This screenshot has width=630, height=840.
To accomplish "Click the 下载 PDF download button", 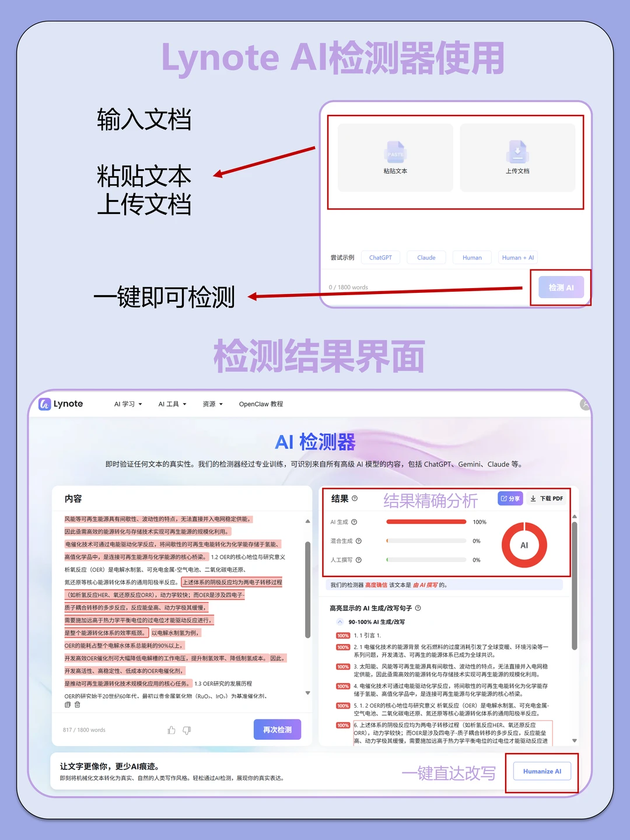I will point(547,498).
